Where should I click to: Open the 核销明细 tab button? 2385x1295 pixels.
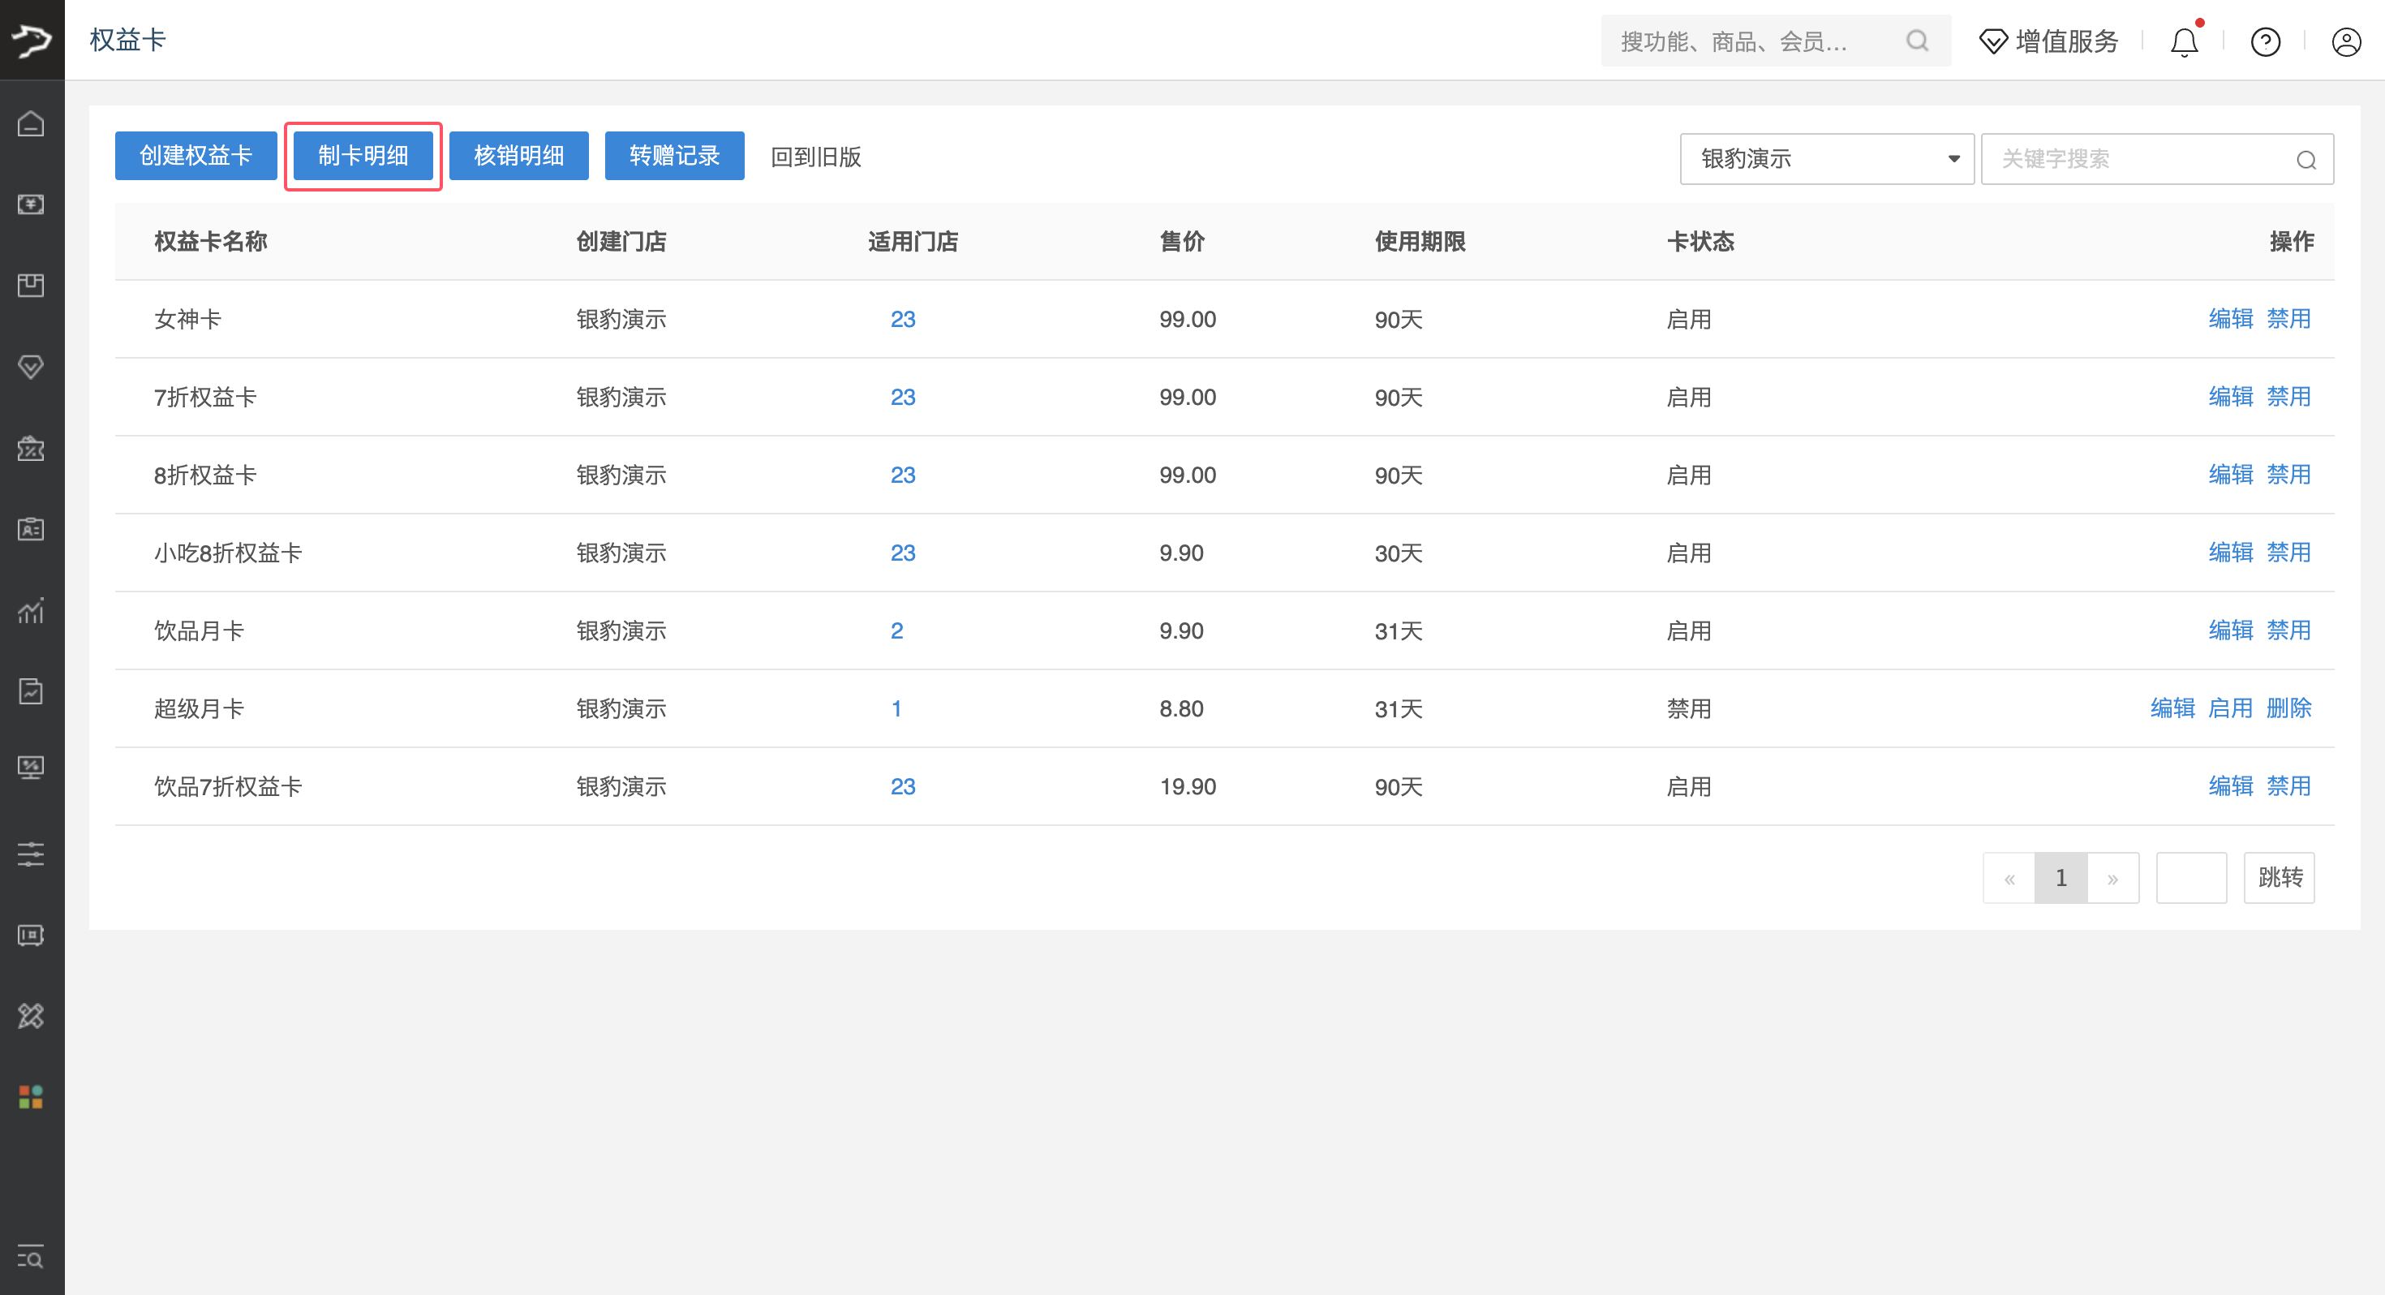tap(518, 156)
